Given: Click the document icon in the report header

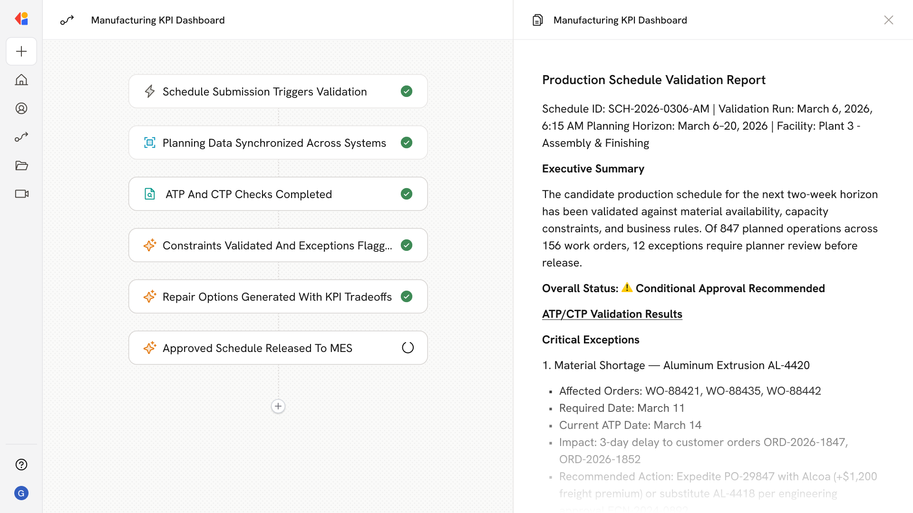Looking at the screenshot, I should click(x=537, y=20).
